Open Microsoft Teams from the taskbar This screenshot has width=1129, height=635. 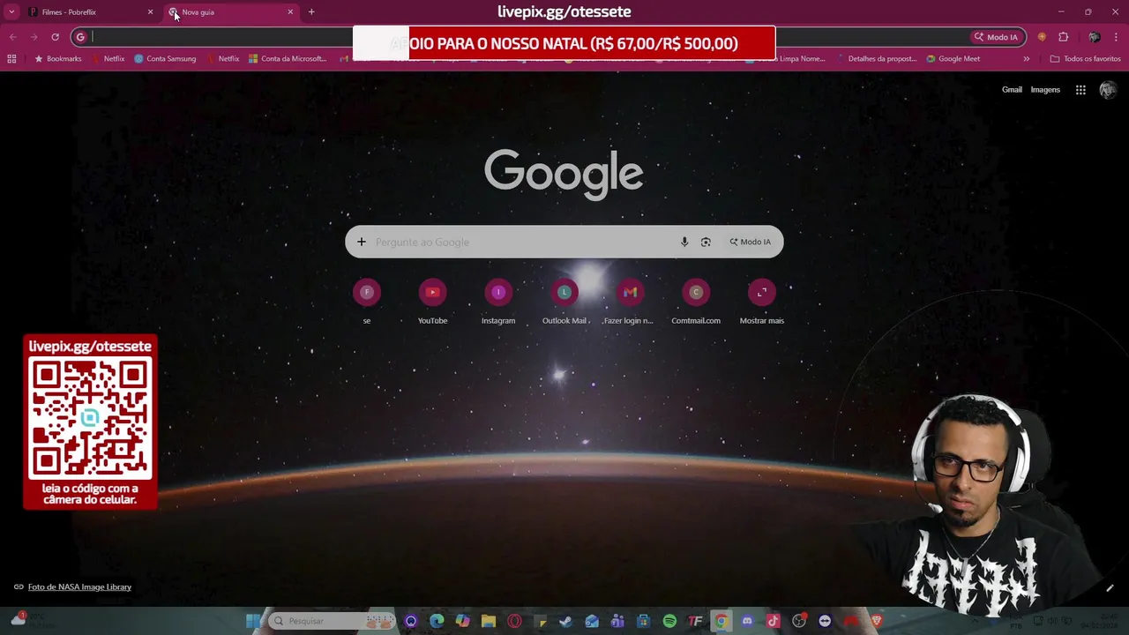coord(617,621)
